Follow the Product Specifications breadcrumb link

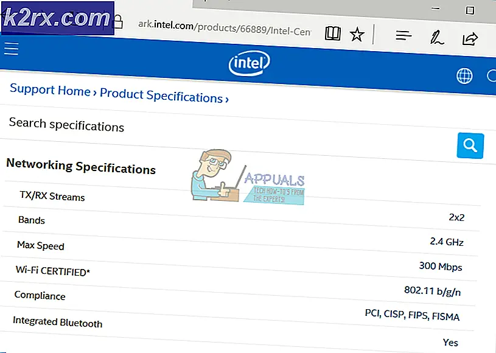(x=161, y=96)
